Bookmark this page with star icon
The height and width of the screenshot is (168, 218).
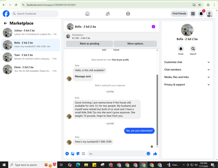tap(200, 5)
